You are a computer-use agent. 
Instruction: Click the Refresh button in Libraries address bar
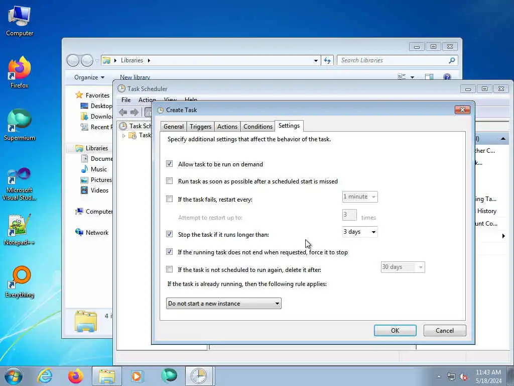point(327,60)
